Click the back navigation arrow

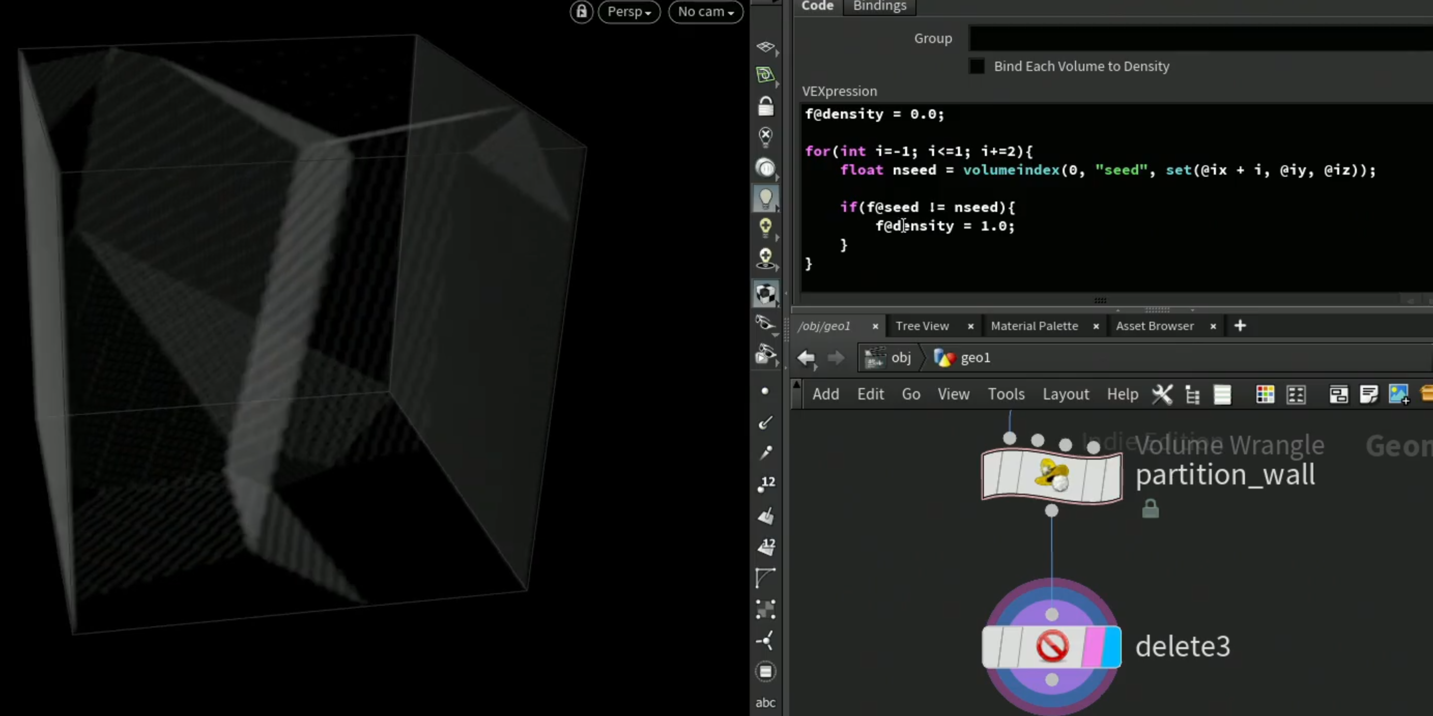coord(806,357)
